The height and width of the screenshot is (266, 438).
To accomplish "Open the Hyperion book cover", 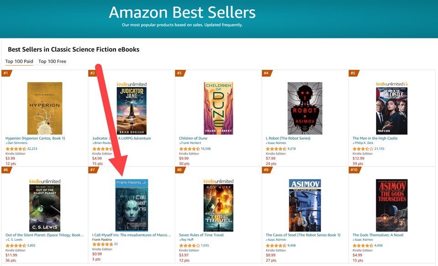I will point(45,108).
